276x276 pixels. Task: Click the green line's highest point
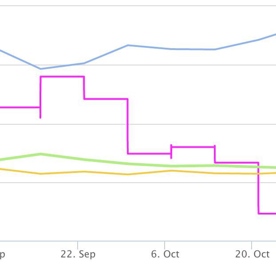tap(41, 154)
